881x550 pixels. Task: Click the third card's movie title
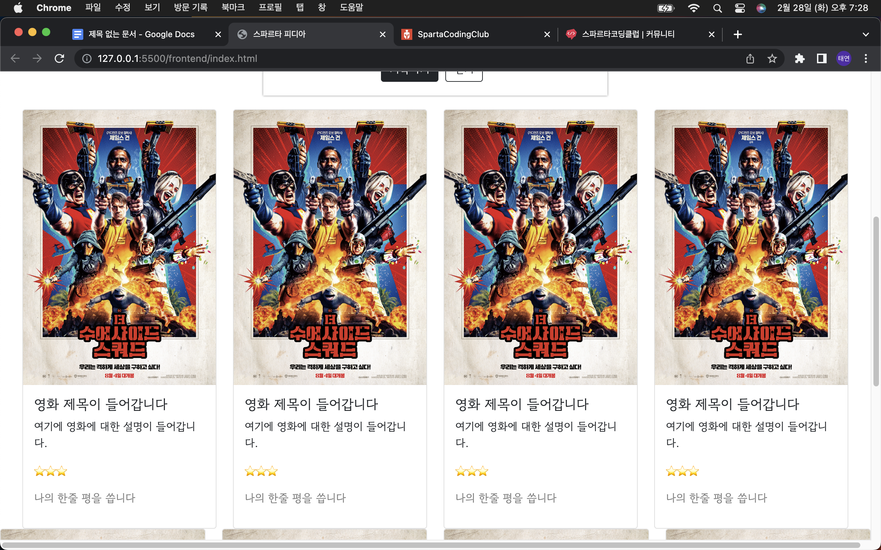[x=522, y=404]
